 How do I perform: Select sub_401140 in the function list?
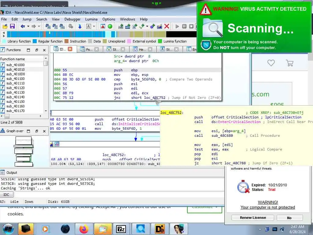15,97
